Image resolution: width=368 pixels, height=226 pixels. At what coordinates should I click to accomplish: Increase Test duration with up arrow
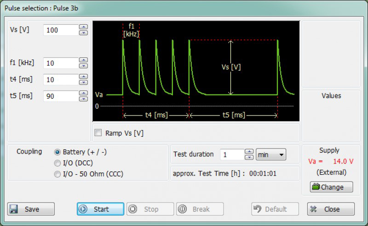(x=249, y=152)
